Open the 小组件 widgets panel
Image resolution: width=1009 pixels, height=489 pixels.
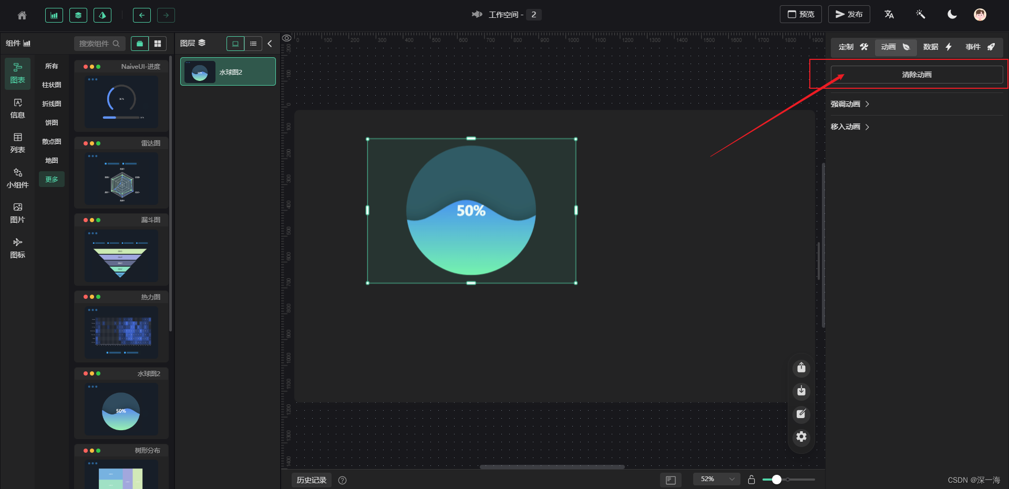coord(17,179)
